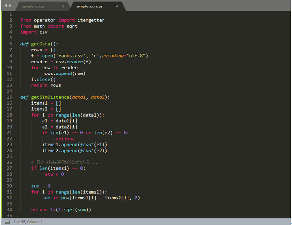
Task: Click the getData function name
Action: click(x=41, y=44)
